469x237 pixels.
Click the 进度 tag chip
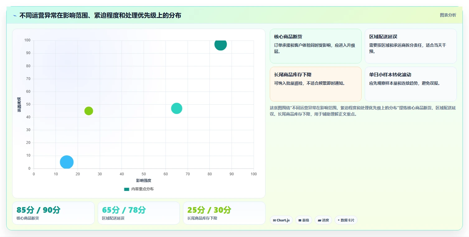[x=323, y=220]
